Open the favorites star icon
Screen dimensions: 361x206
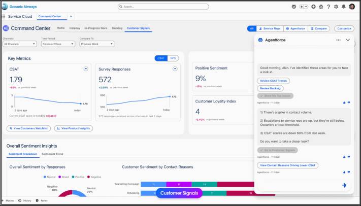(302, 7)
